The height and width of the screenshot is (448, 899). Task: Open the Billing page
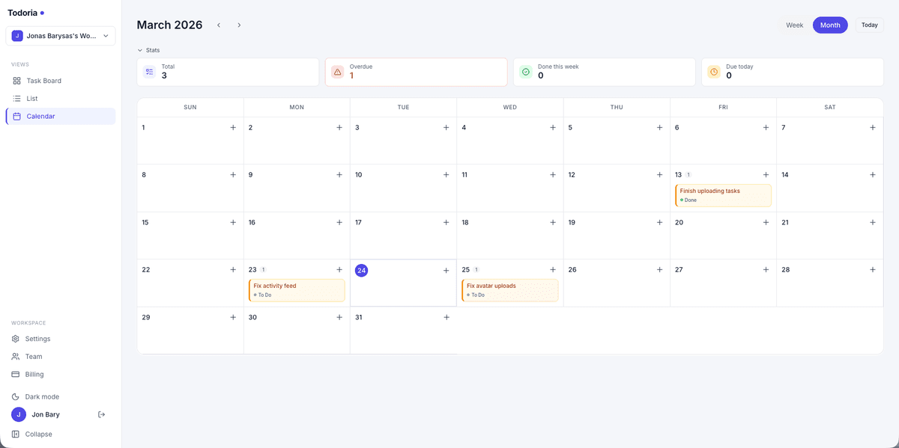click(x=15, y=374)
